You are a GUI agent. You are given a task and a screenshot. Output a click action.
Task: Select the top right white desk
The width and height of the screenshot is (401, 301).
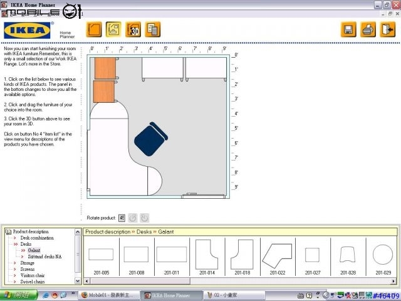pyautogui.click(x=206, y=68)
